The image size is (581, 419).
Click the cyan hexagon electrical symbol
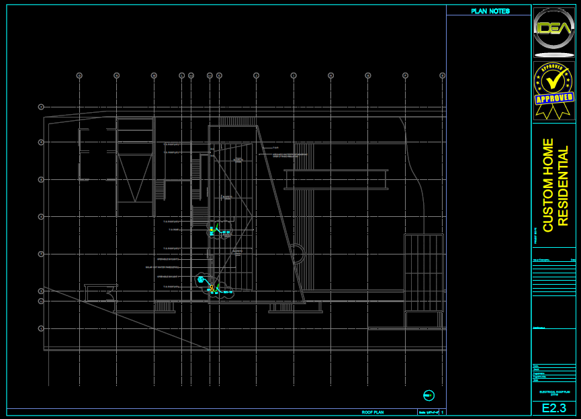pyautogui.click(x=200, y=279)
